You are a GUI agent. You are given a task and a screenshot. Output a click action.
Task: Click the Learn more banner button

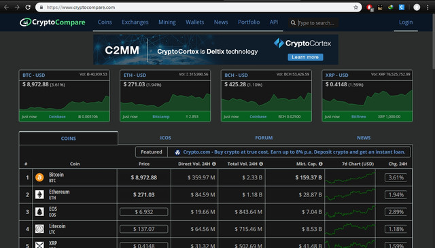305,57
